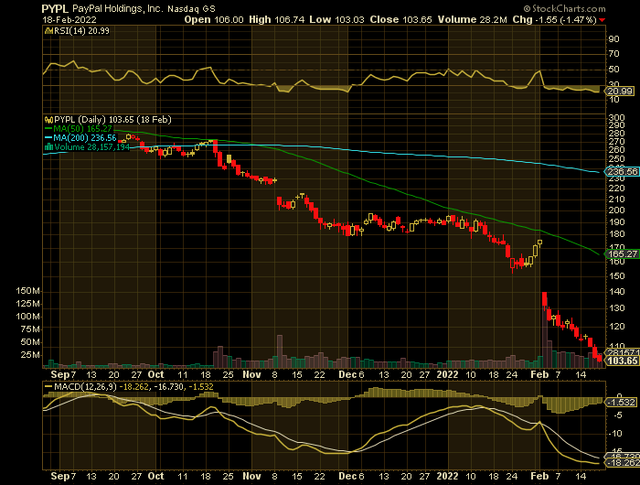The image size is (640, 485).
Task: Click Sep on the bottom MACD date axis
Action: point(60,476)
